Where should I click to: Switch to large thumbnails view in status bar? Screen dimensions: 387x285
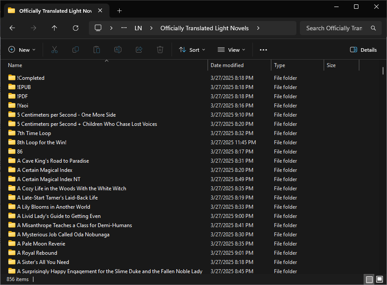pyautogui.click(x=380, y=279)
